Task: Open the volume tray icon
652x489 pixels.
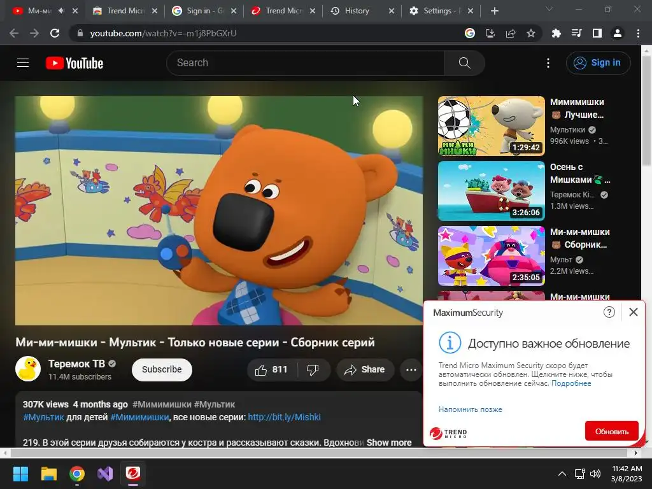Action: click(x=595, y=474)
